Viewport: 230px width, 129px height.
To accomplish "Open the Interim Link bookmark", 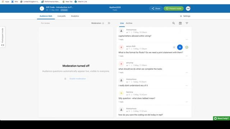I will pyautogui.click(x=81, y=1).
